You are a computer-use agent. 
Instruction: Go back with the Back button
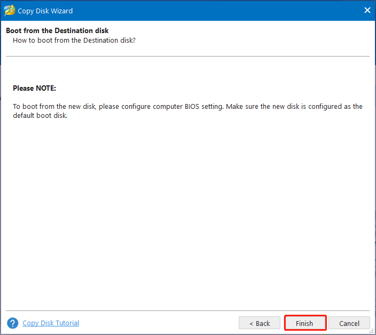point(259,323)
